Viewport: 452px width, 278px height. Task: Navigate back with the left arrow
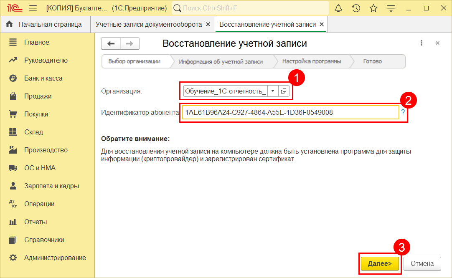(x=111, y=43)
